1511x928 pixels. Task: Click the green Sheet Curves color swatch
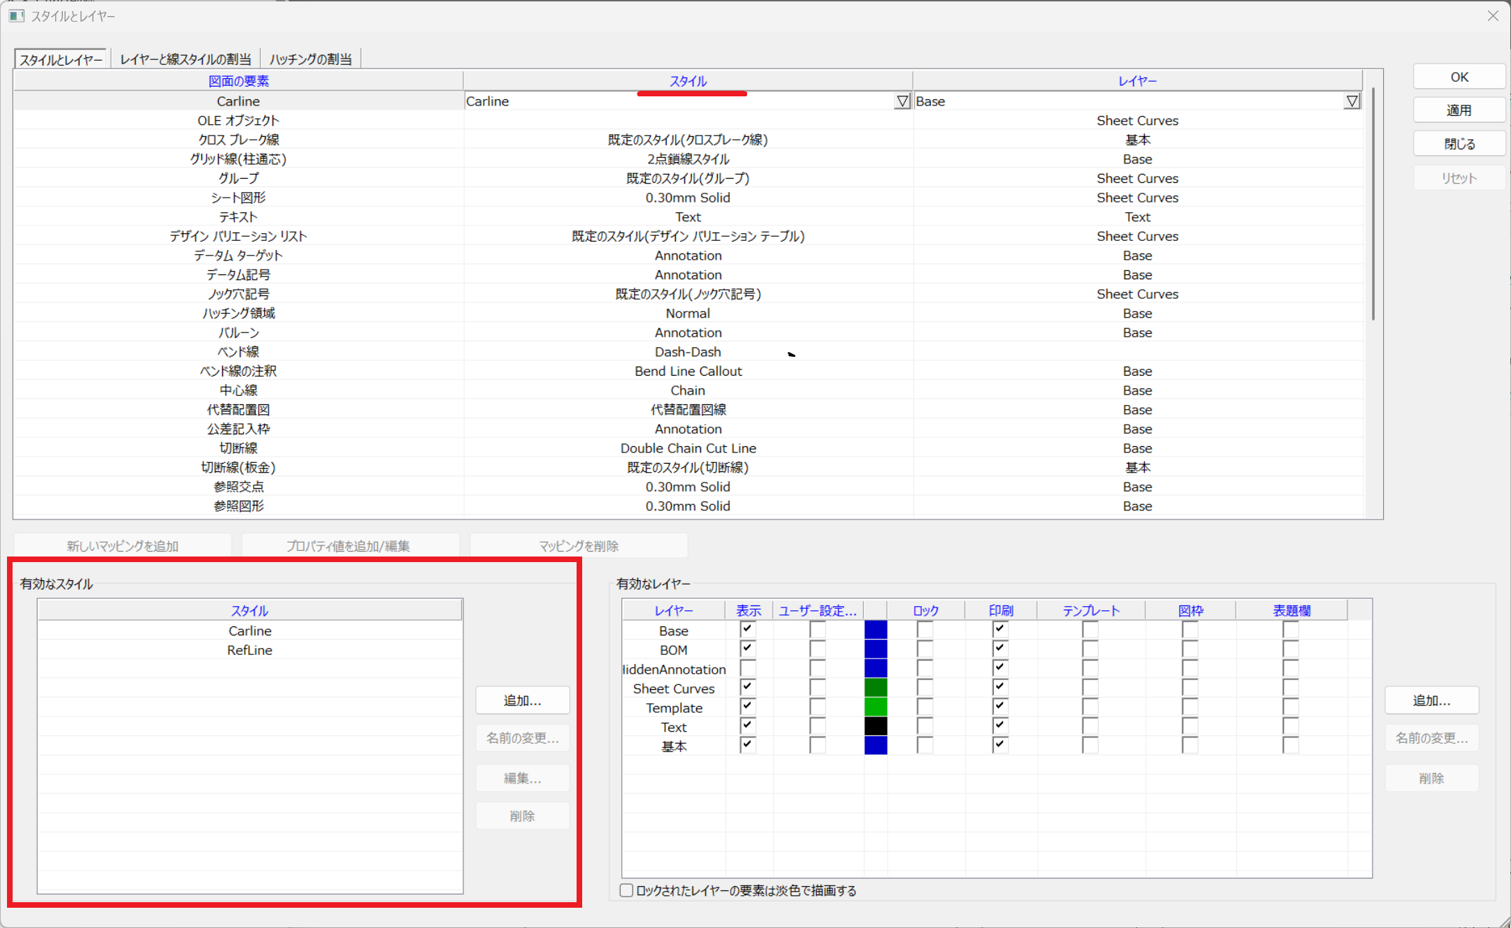(875, 688)
